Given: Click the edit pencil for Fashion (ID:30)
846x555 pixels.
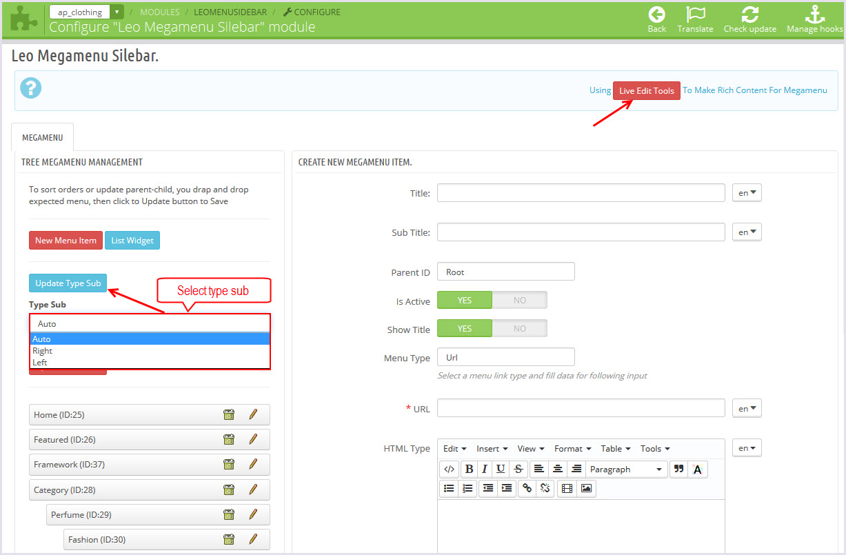Looking at the screenshot, I should [x=253, y=539].
